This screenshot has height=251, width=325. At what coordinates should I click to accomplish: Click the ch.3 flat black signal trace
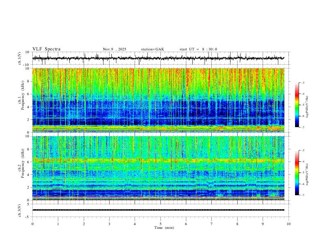158,210
